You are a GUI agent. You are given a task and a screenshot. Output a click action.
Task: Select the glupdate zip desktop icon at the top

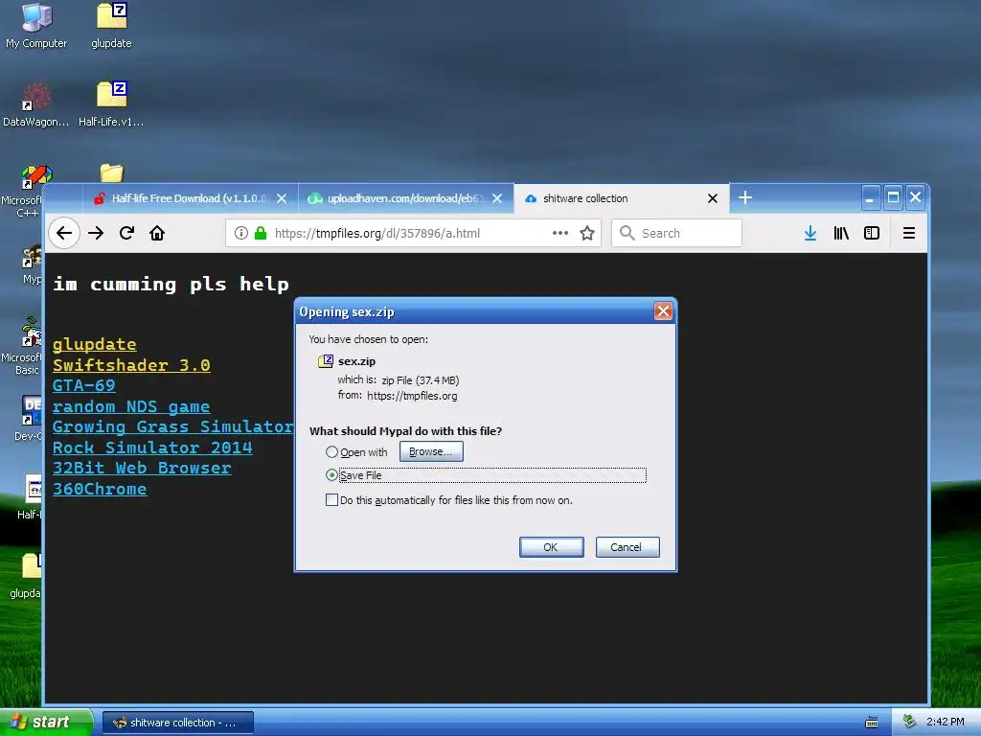pyautogui.click(x=111, y=26)
